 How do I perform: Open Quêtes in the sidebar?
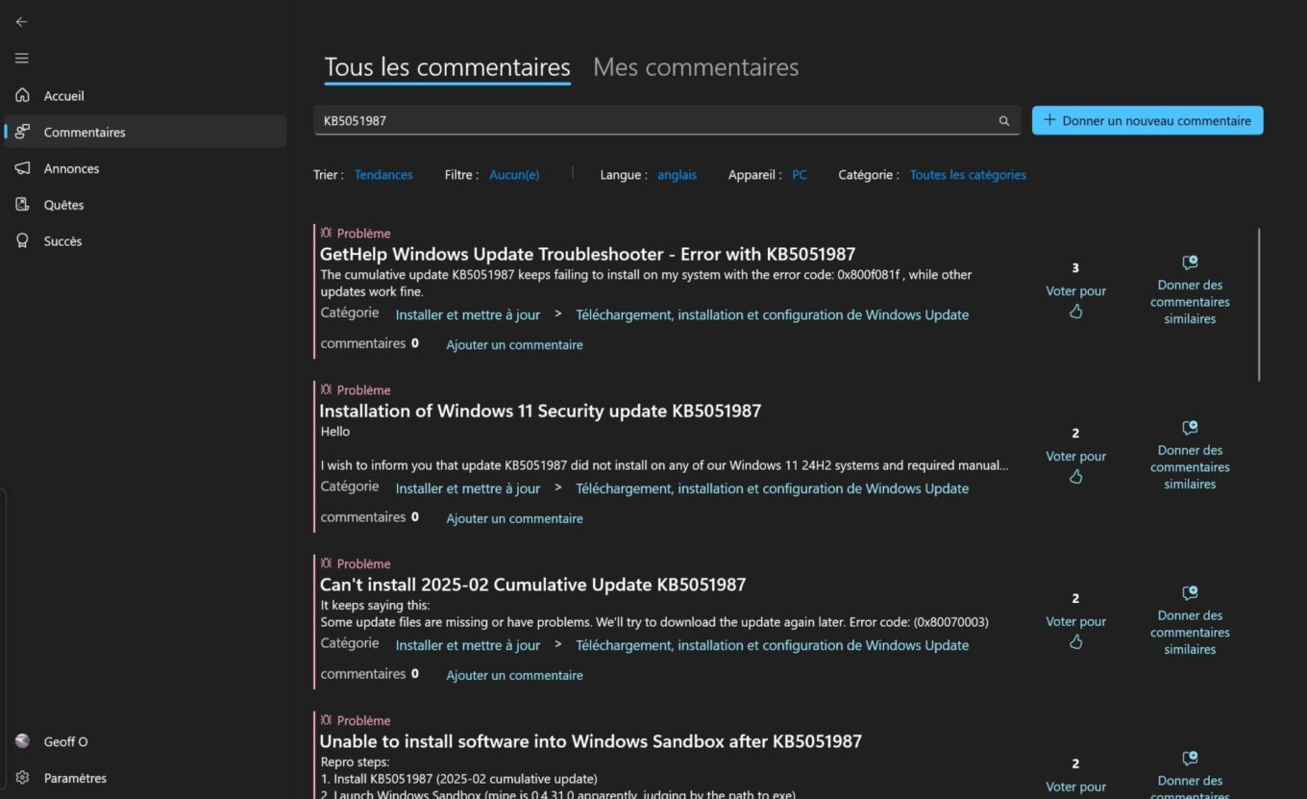tap(63, 205)
